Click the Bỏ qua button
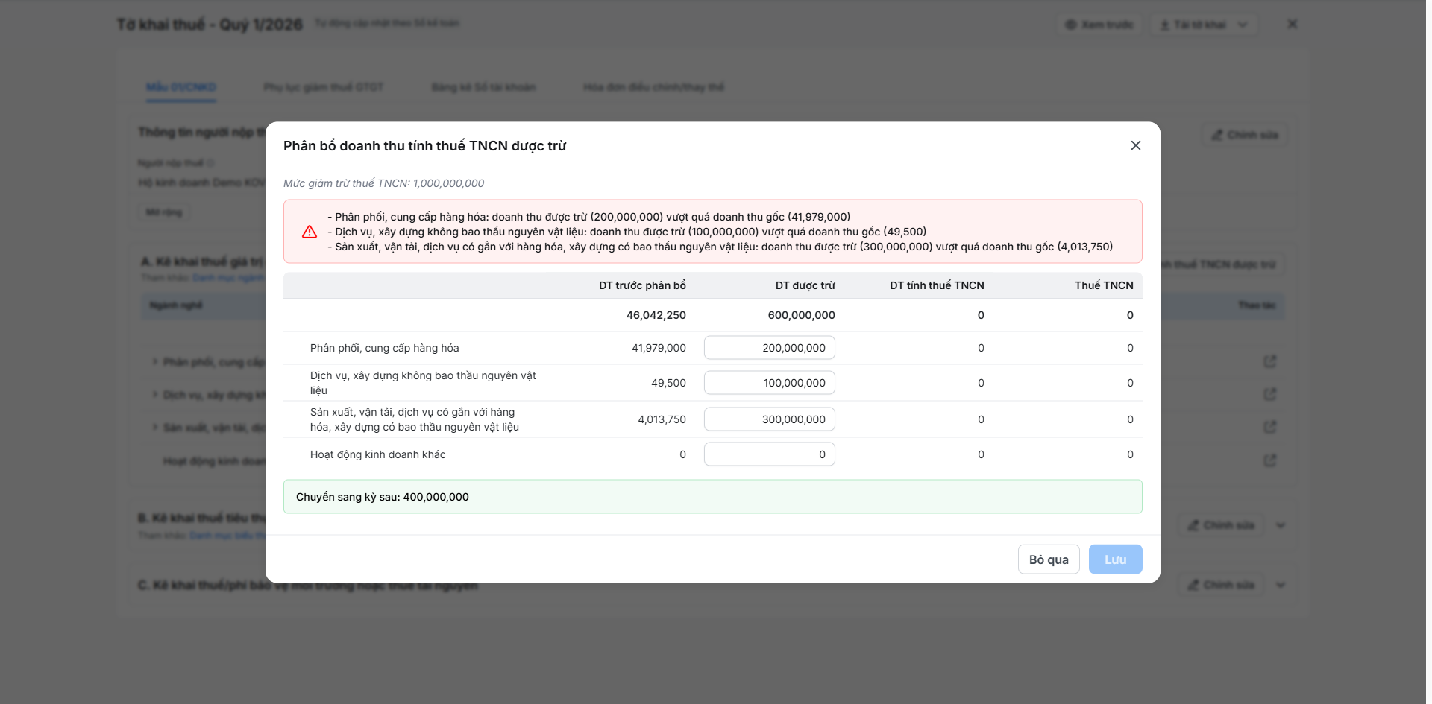Viewport: 1432px width, 704px height. tap(1049, 559)
